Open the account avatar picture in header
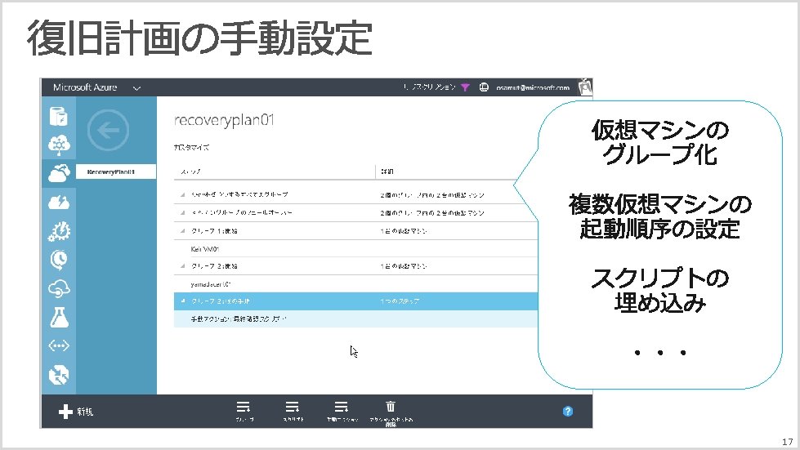Image resolution: width=800 pixels, height=450 pixels. [x=585, y=87]
